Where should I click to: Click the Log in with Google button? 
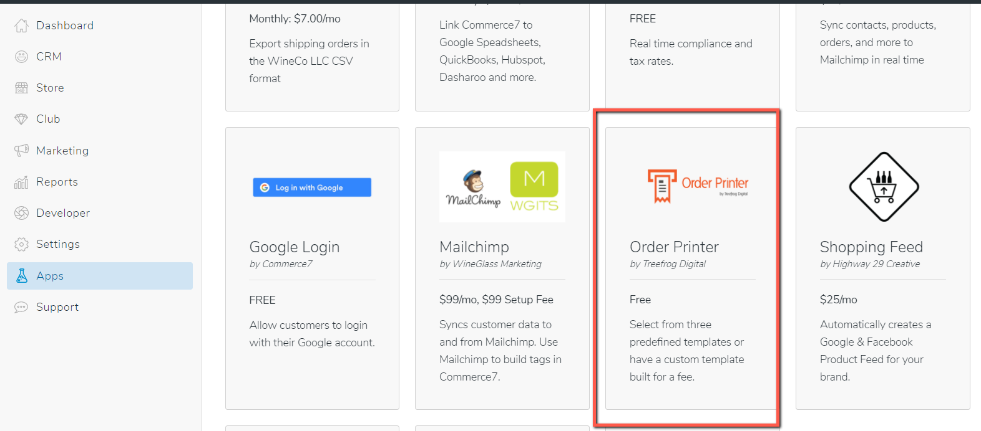(x=312, y=187)
